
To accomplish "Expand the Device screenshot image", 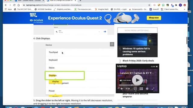I will 112,44.
